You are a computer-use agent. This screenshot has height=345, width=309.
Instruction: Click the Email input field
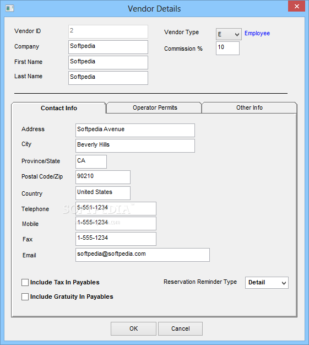[143, 255]
